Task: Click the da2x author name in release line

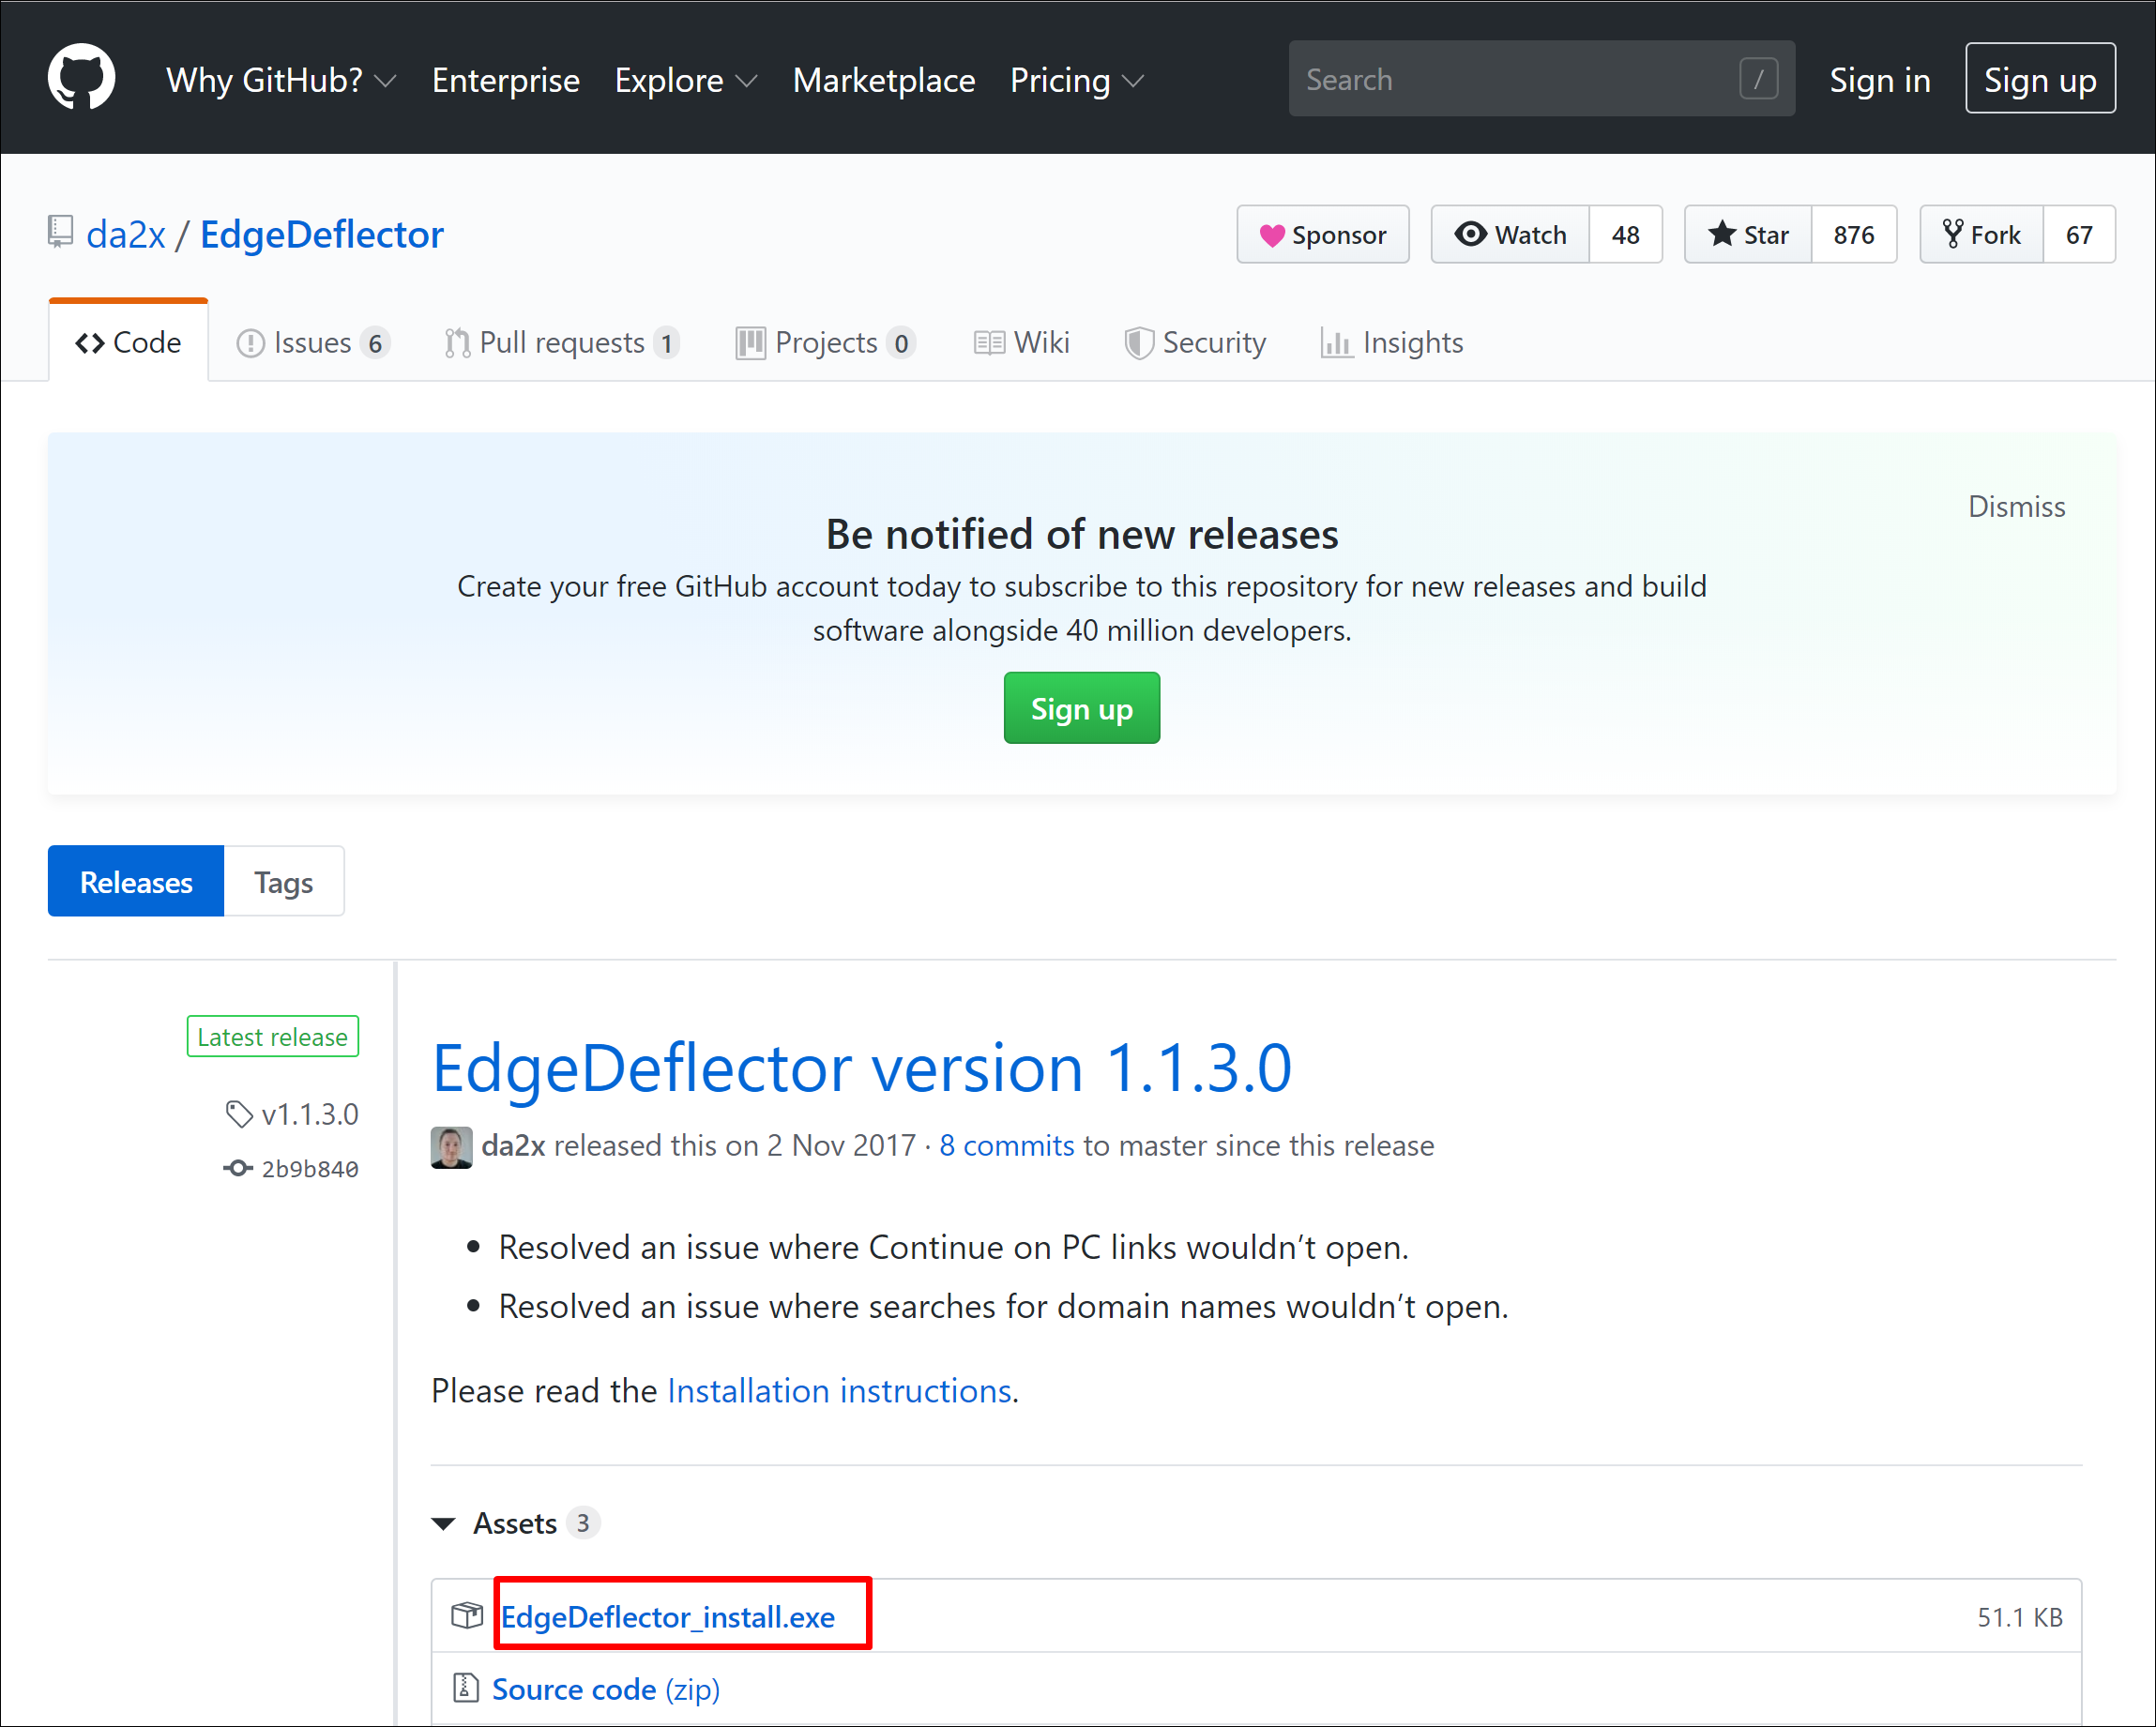Action: click(513, 1145)
